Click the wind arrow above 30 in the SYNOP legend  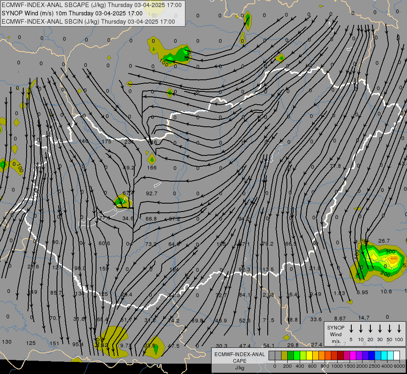point(380,329)
